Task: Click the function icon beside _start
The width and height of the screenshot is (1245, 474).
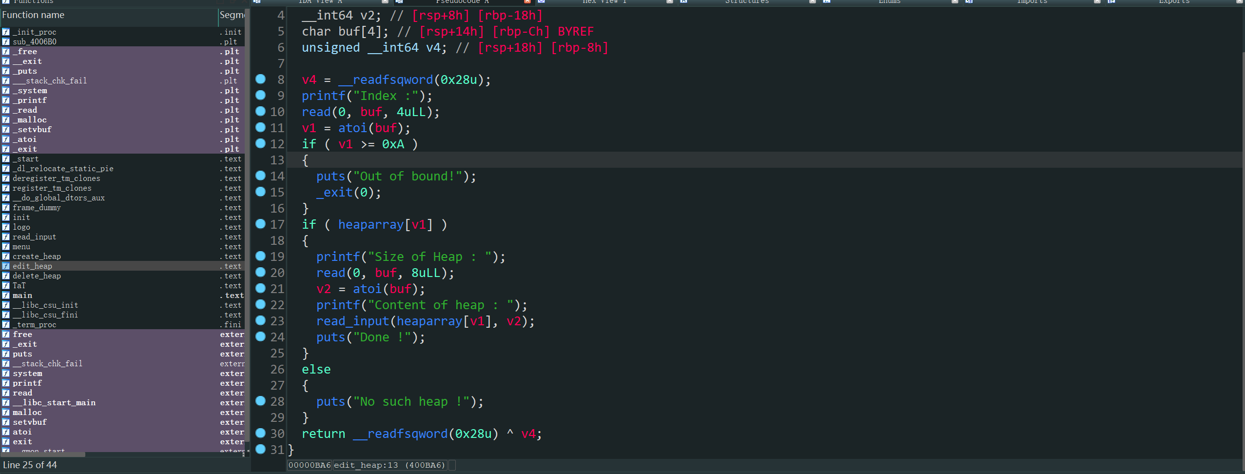Action: click(x=6, y=159)
